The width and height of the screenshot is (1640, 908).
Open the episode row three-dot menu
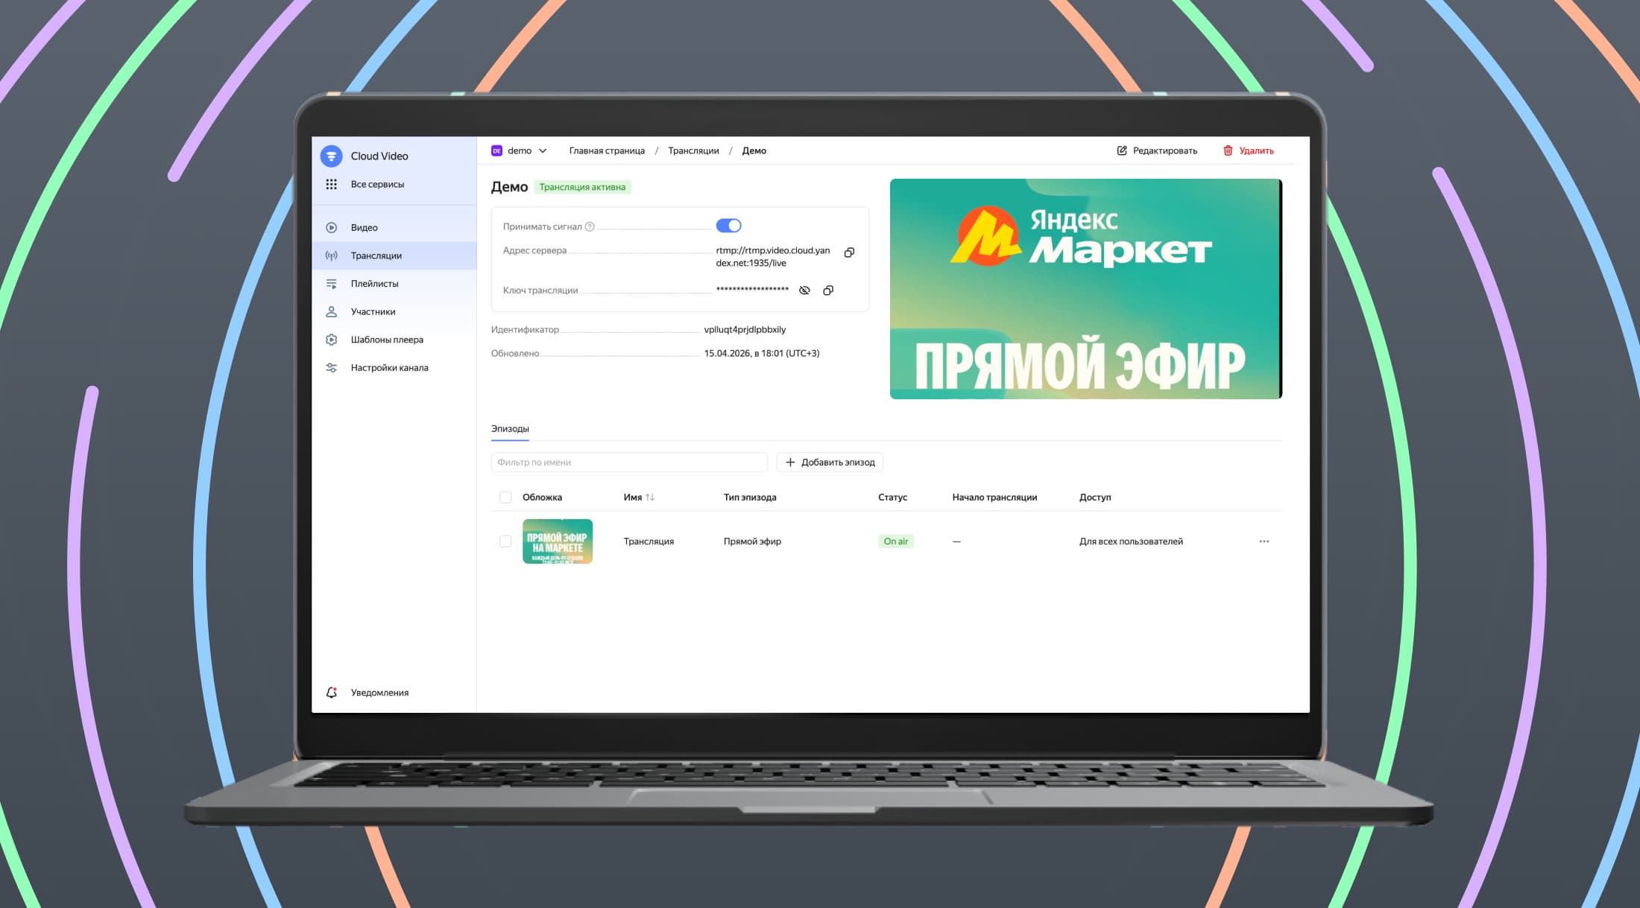click(x=1264, y=542)
